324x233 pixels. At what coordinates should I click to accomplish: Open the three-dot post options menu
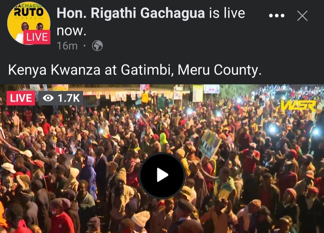[x=277, y=15]
